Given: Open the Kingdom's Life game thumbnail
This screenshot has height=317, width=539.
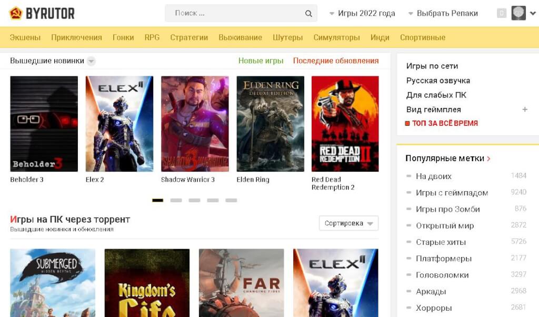Looking at the screenshot, I should click(147, 283).
